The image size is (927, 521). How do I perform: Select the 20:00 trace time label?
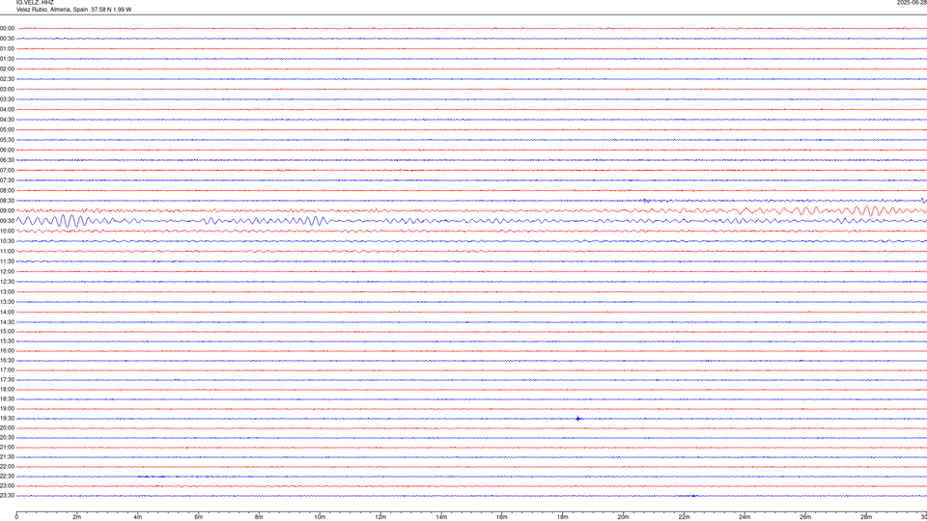(x=7, y=427)
